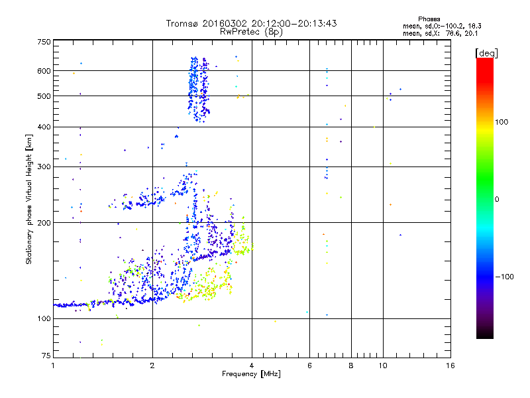Click the 'mean, sd,X: 78.6, 20.1' statistic
530x398 pixels.
click(x=440, y=34)
